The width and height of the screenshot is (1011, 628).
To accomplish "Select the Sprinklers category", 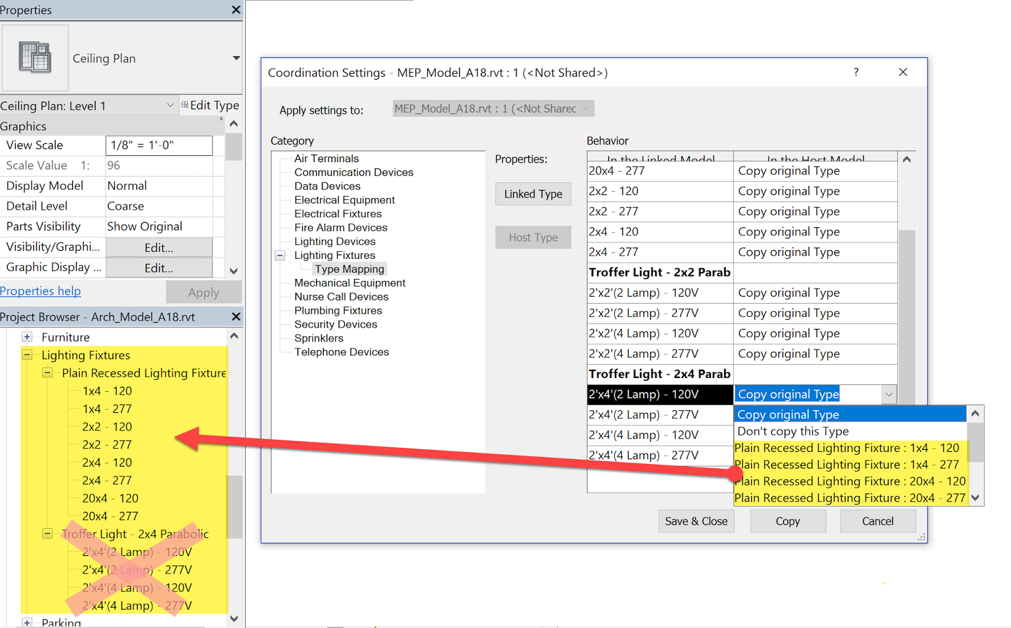I will (318, 338).
